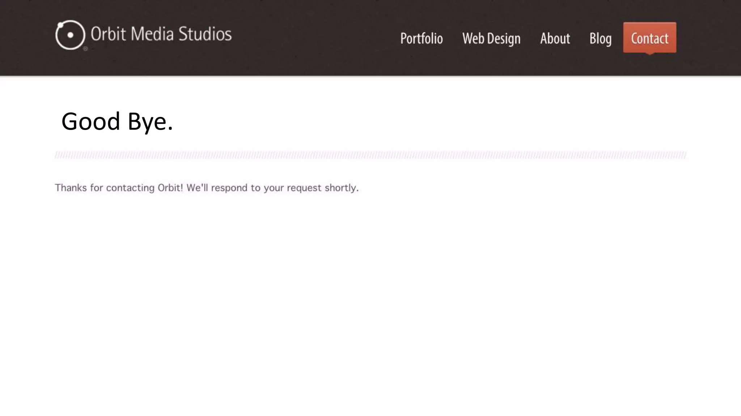Click the word "Orbit" in header wordmark
This screenshot has width=741, height=416.
[x=108, y=34]
